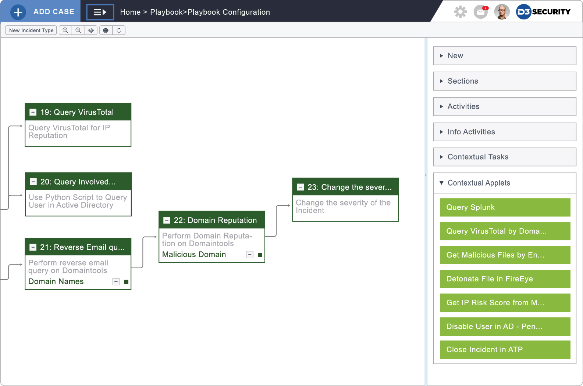Select Detonate File in FireEye applet
This screenshot has height=386, width=583.
(505, 279)
